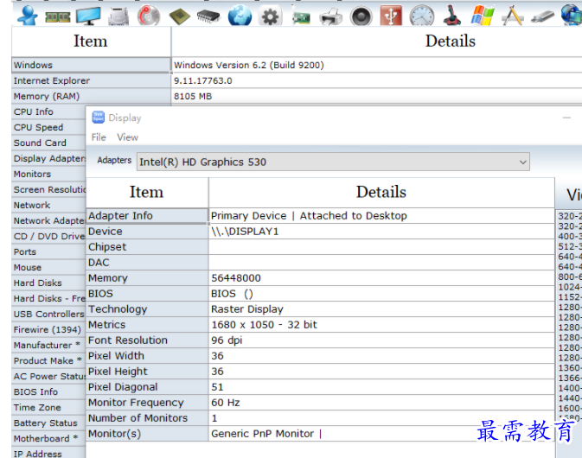
Task: Select the CD / DVD Drives row
Action: [48, 236]
